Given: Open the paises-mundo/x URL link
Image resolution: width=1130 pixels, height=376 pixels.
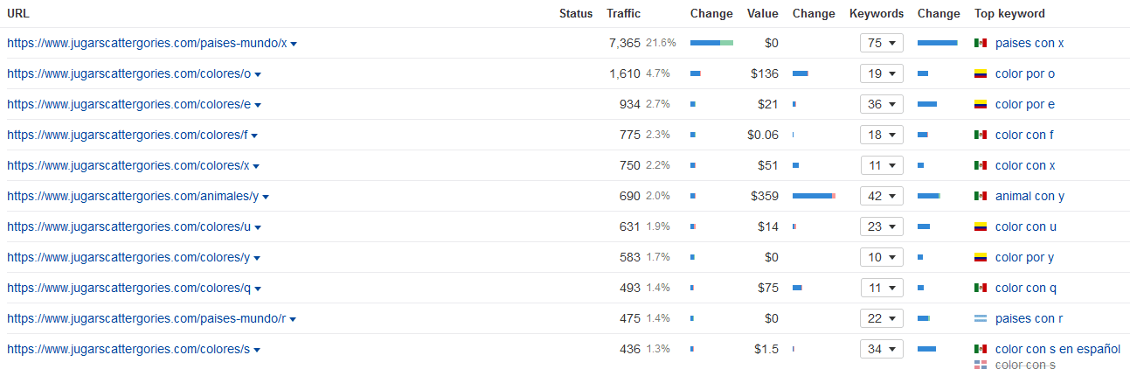Looking at the screenshot, I should (147, 43).
